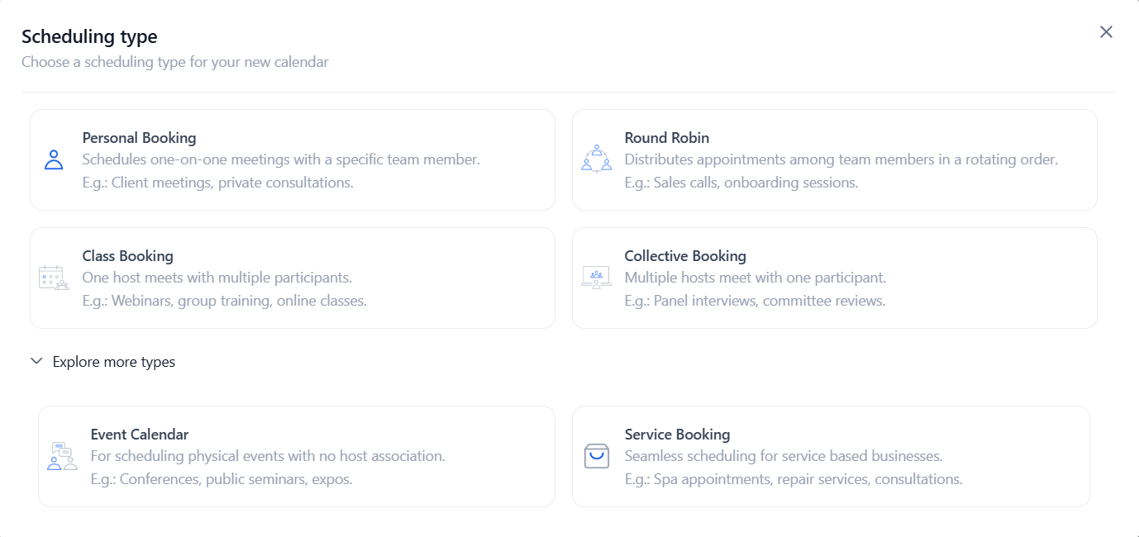
Task: Close the Scheduling type dialog
Action: 1106,32
